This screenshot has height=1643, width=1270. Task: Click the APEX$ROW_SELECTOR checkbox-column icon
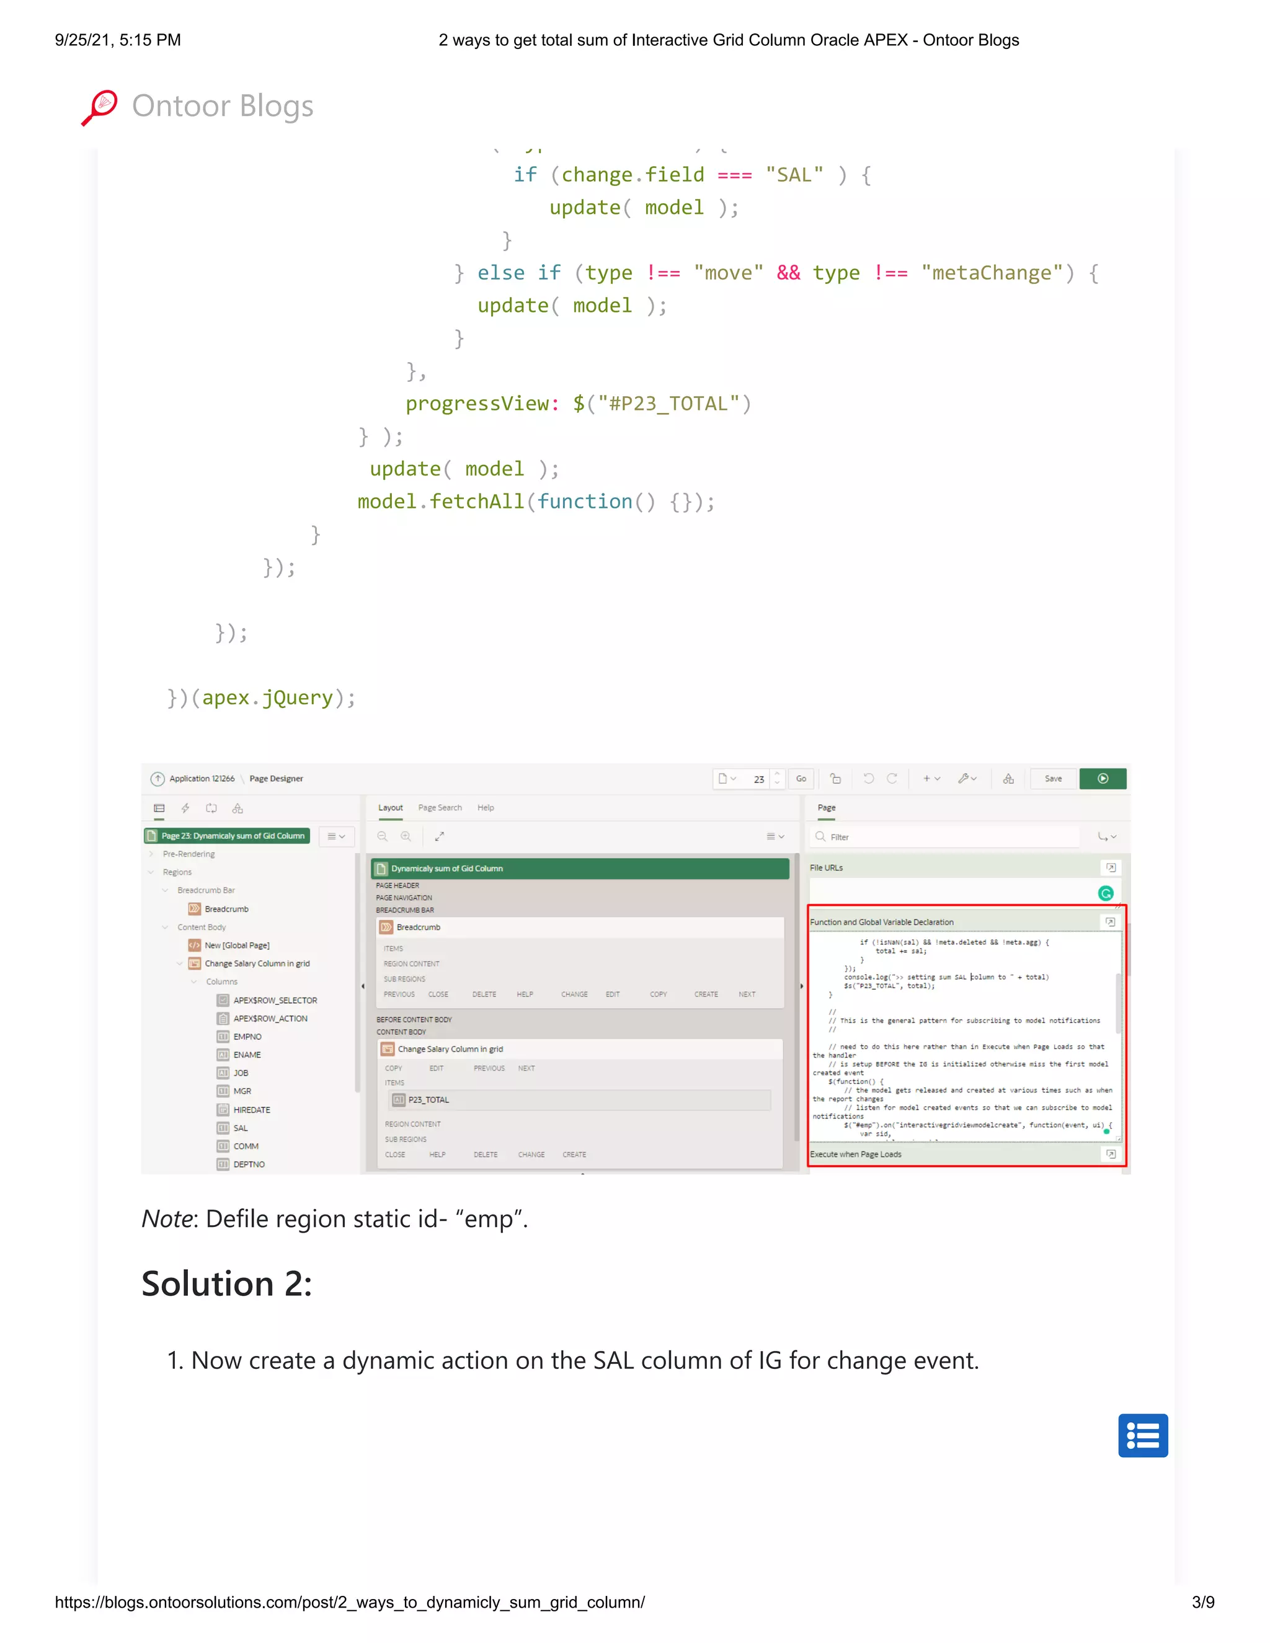click(x=223, y=1000)
